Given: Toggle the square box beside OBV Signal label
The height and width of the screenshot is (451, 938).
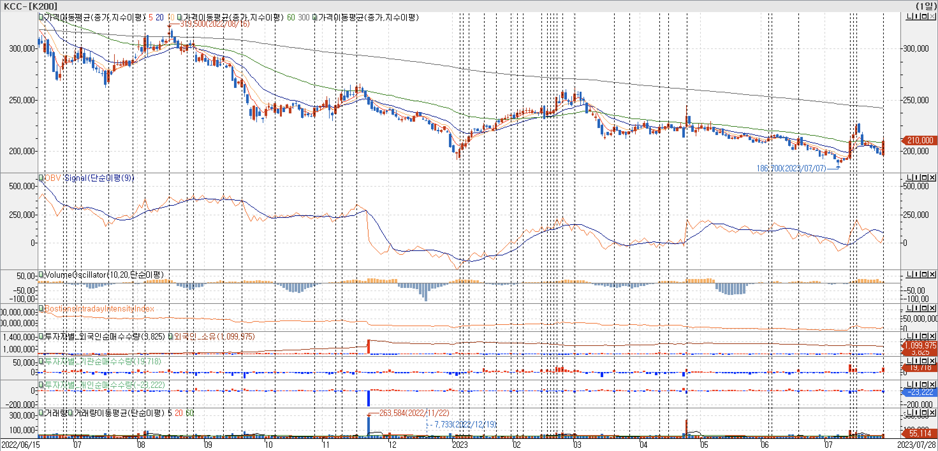Looking at the screenshot, I should click(x=41, y=177).
